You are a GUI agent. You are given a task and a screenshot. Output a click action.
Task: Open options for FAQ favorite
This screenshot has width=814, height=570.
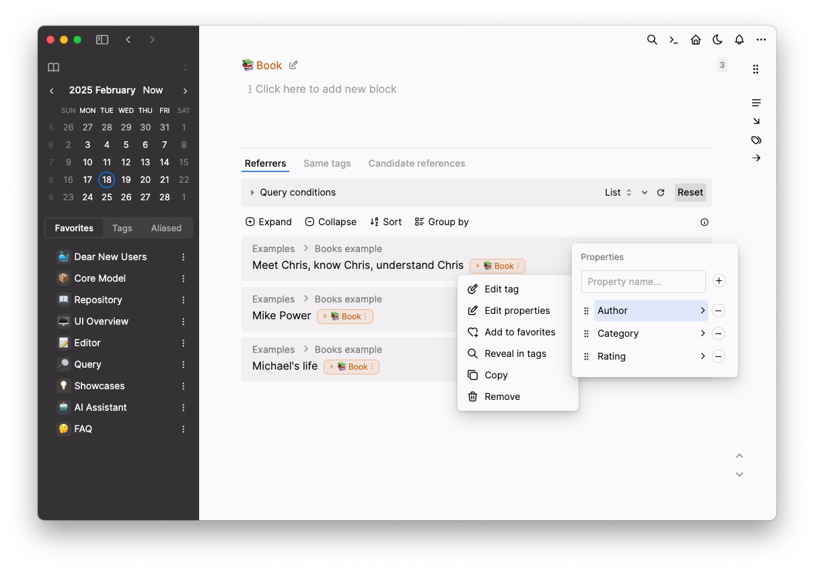pyautogui.click(x=183, y=429)
